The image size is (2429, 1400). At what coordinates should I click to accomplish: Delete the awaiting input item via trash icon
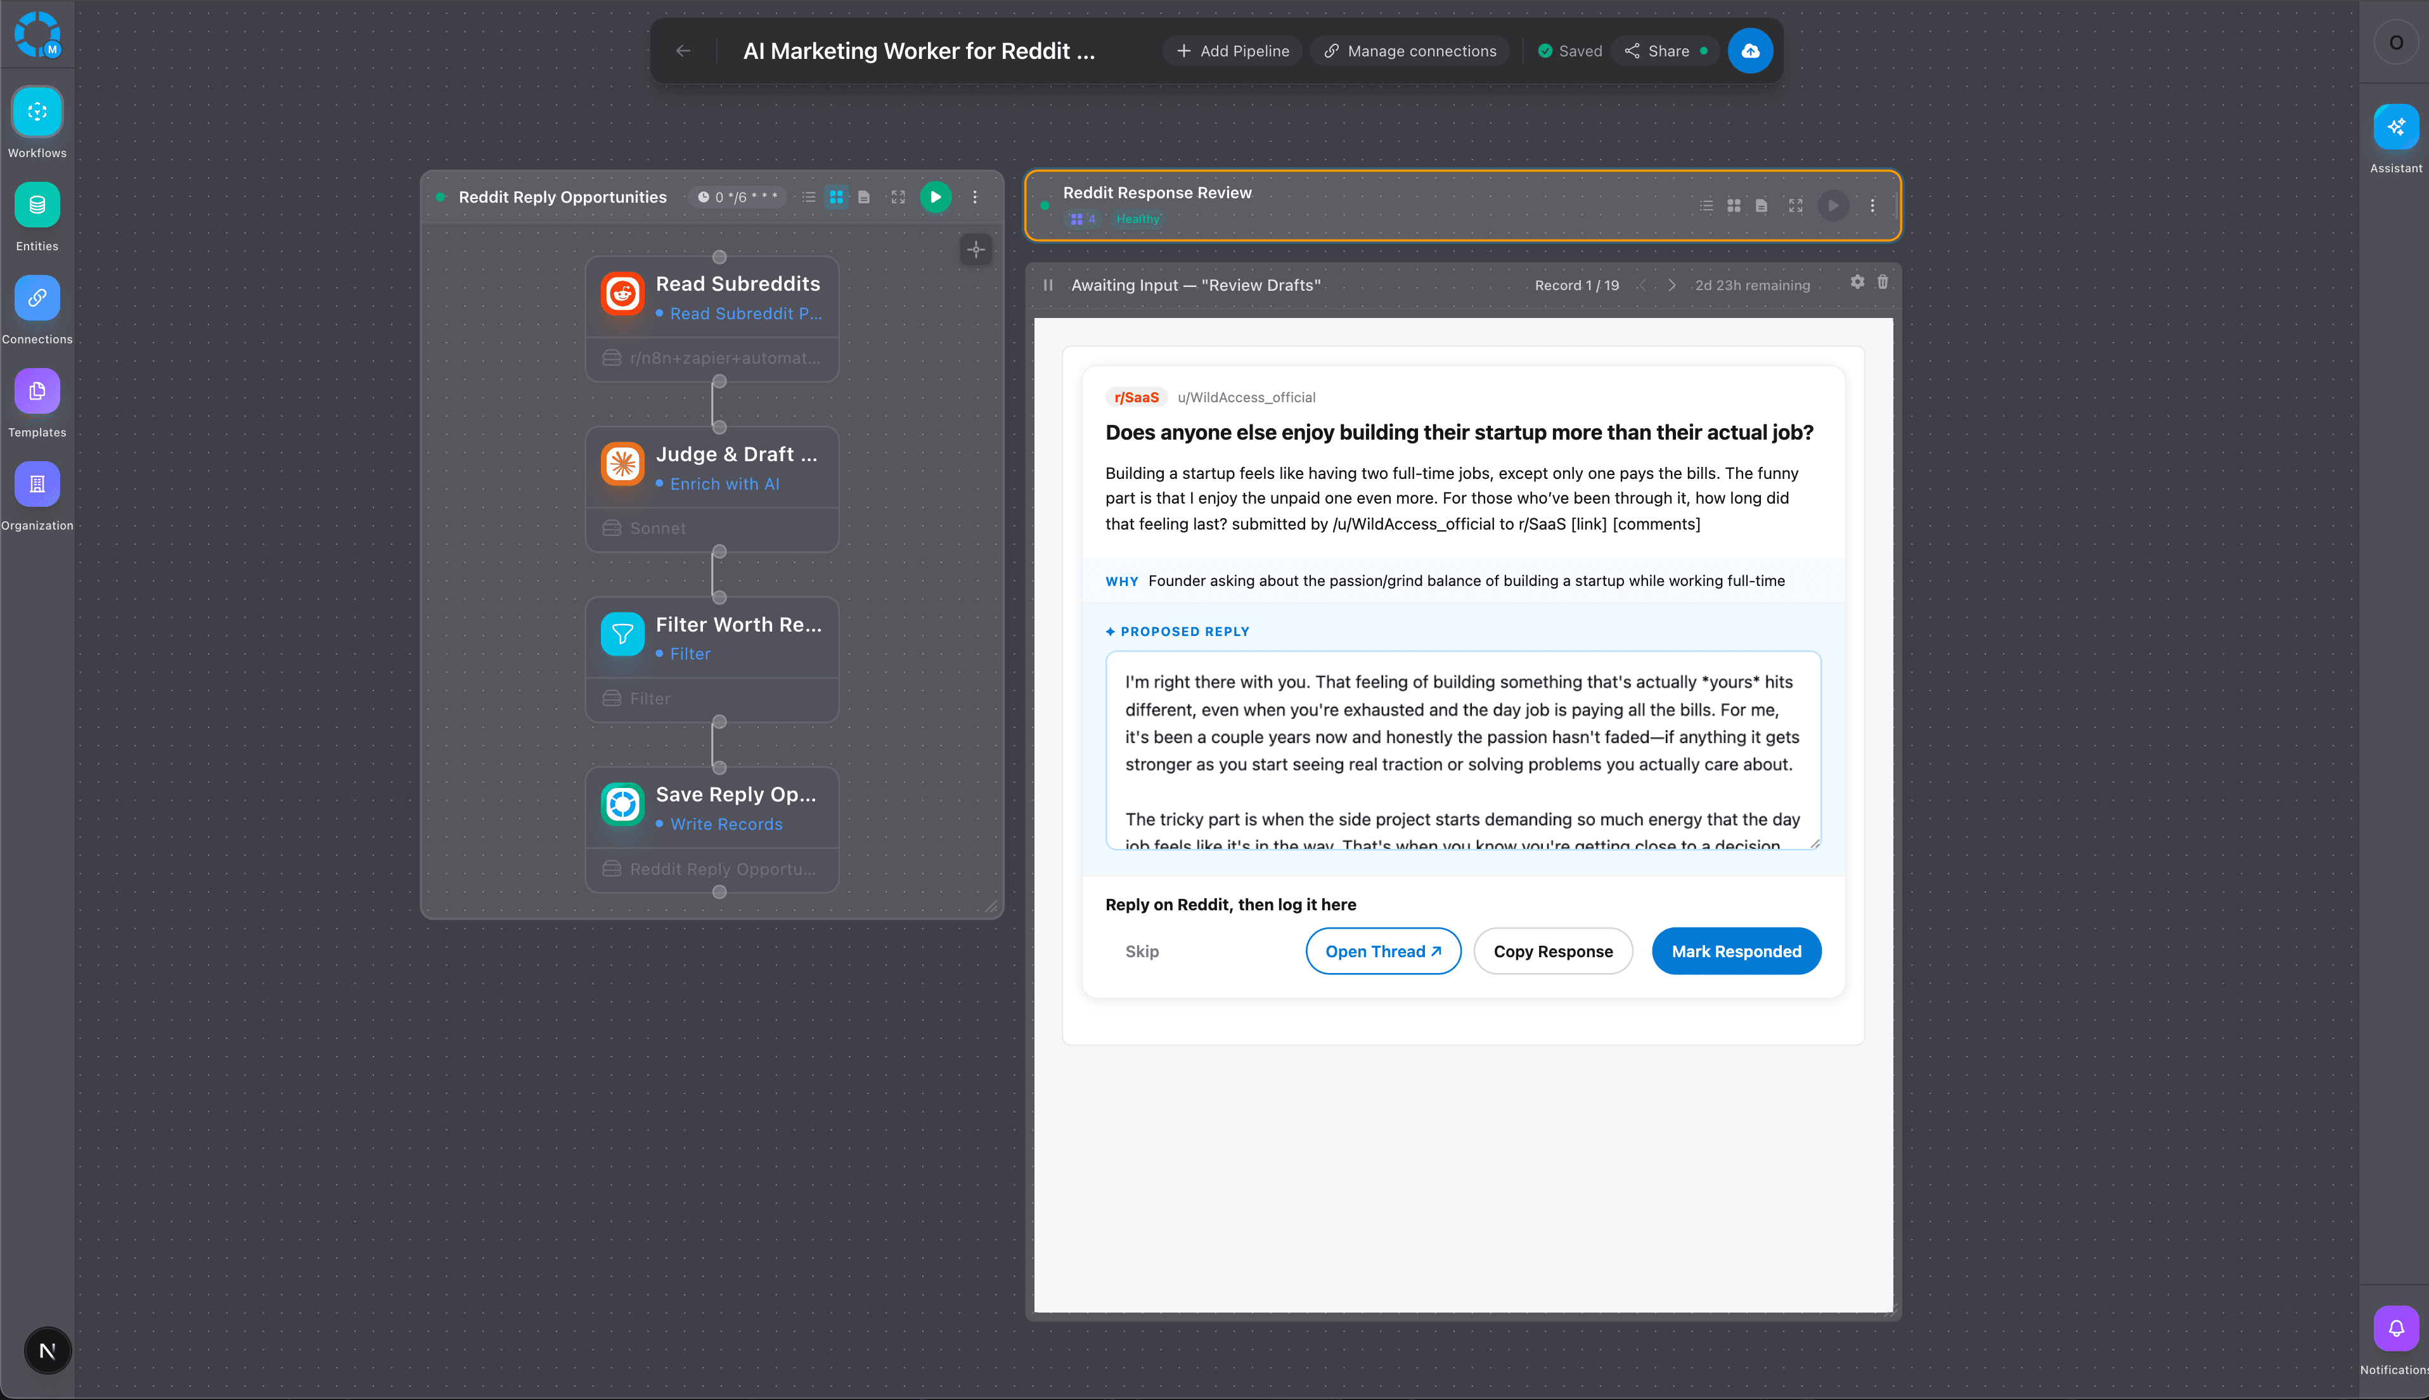coord(1883,282)
